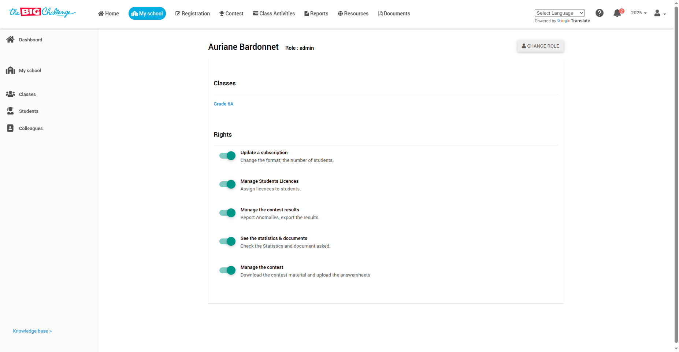This screenshot has height=352, width=679.
Task: Open Colleagues label in the sidebar
Action: pos(31,129)
